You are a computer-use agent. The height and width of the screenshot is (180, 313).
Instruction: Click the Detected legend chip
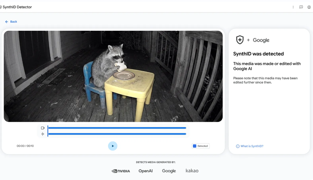click(200, 146)
